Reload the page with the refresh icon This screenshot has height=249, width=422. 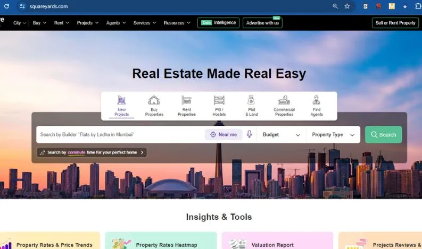[x=6, y=6]
